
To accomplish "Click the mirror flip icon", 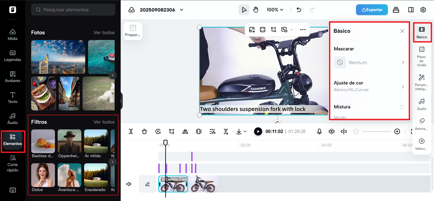I will coord(185,132).
